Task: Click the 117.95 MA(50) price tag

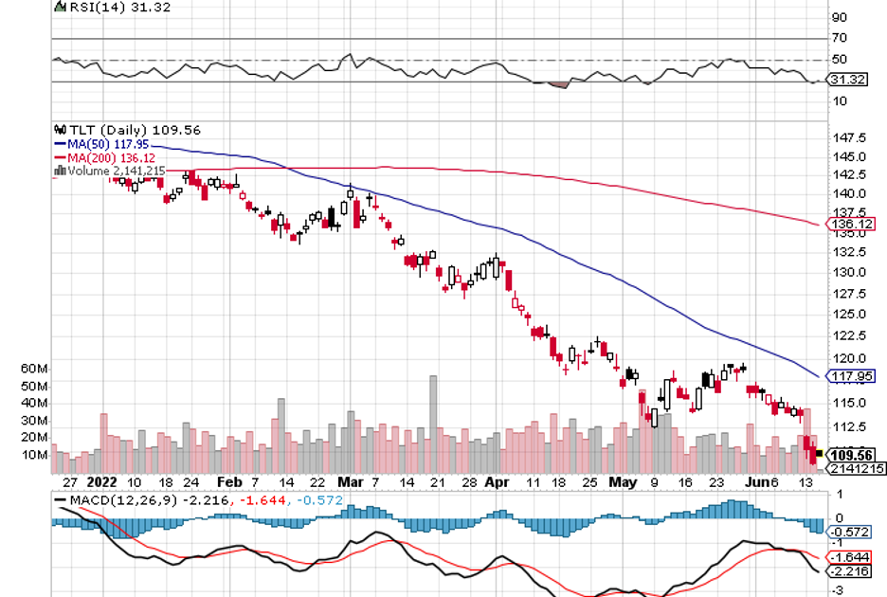Action: (x=851, y=376)
